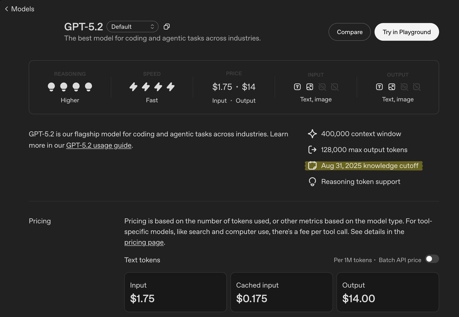Screen dimensions: 459x317
Task: Click the 'Pricing' section heading
Action: coord(40,221)
